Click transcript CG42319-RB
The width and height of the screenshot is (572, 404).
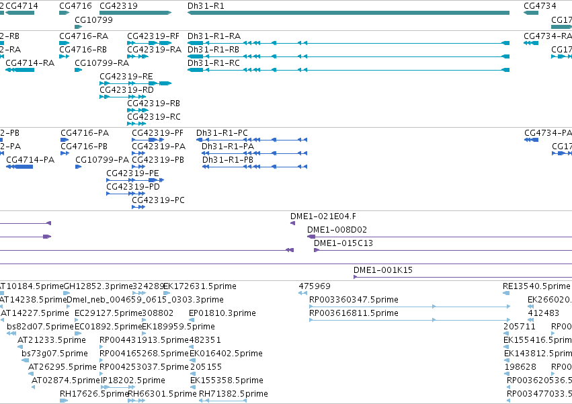tap(153, 104)
